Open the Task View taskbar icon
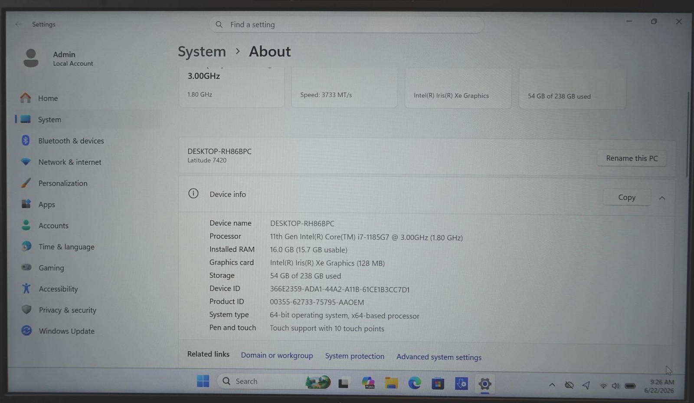 tap(344, 383)
